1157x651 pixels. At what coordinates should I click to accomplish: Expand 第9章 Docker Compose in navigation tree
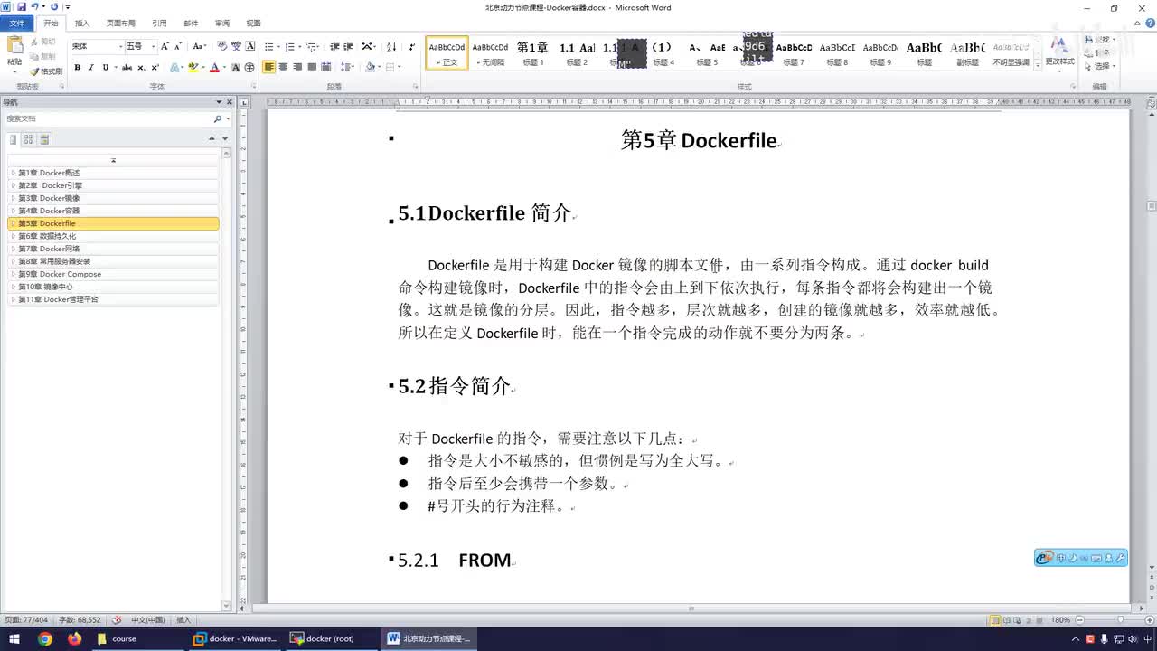[x=13, y=274]
